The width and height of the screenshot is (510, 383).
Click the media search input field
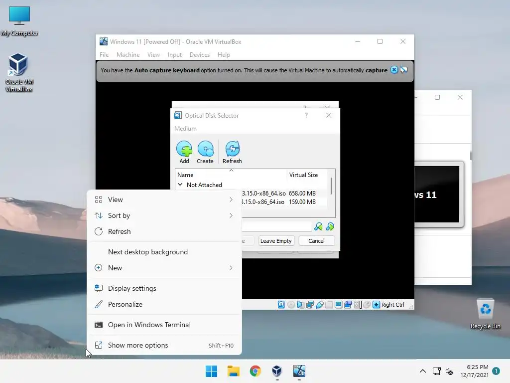pos(277,226)
